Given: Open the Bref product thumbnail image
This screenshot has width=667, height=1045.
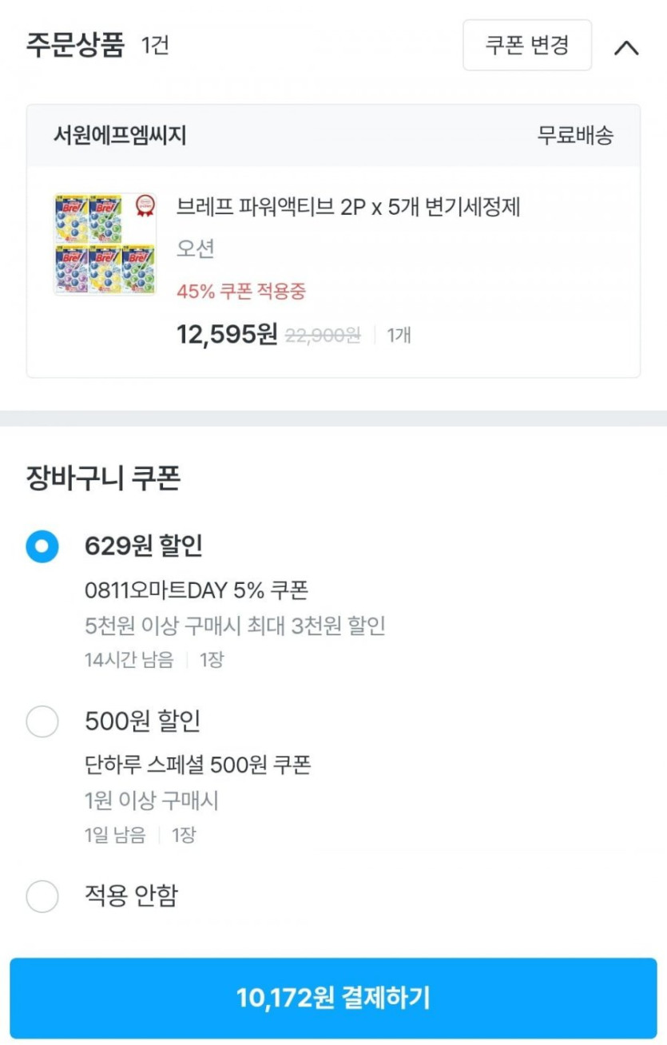Looking at the screenshot, I should click(x=105, y=244).
